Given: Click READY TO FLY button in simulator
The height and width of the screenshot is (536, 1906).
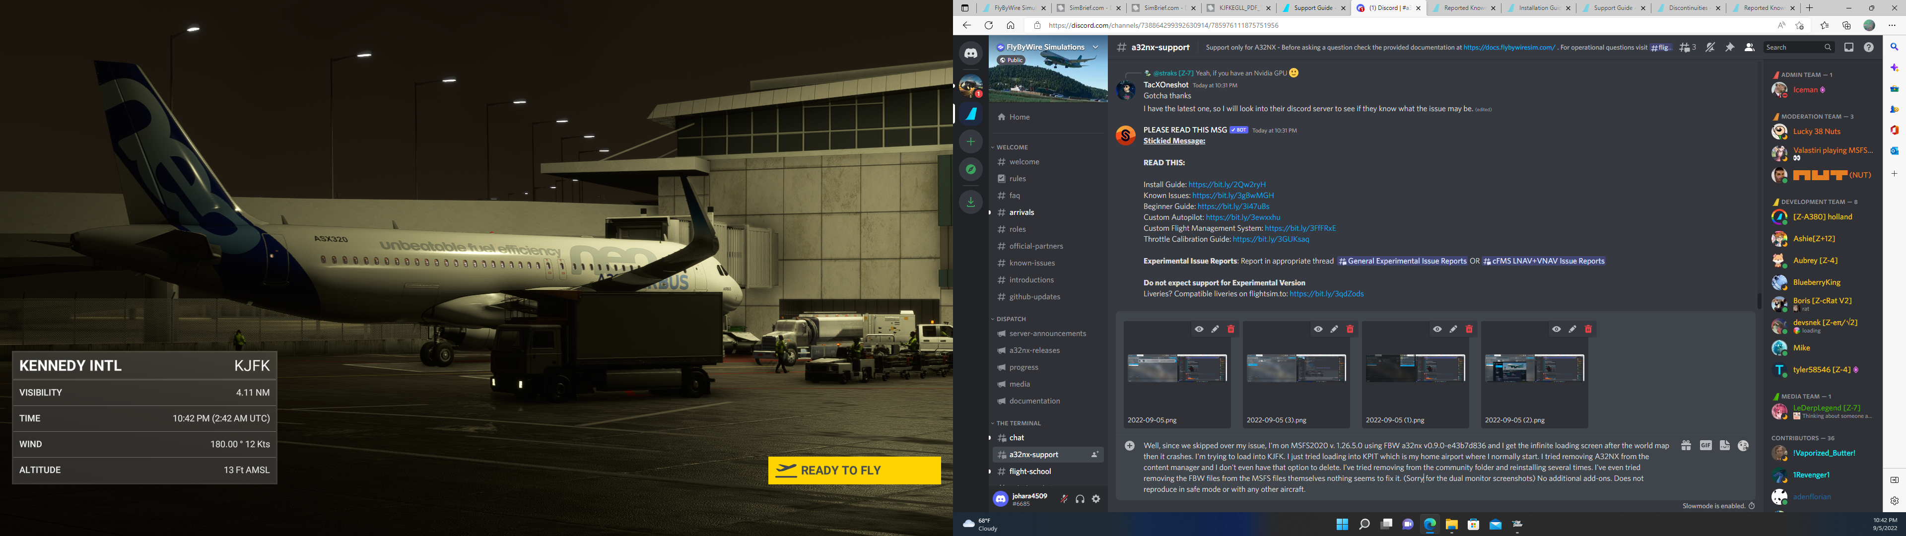Looking at the screenshot, I should [855, 471].
